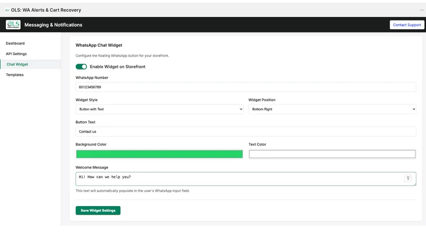Focus the WhatsApp Number input field
This screenshot has width=426, height=239.
pyautogui.click(x=246, y=87)
